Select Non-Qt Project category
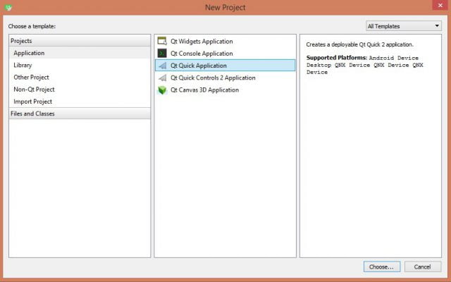The width and height of the screenshot is (451, 282). [x=34, y=90]
